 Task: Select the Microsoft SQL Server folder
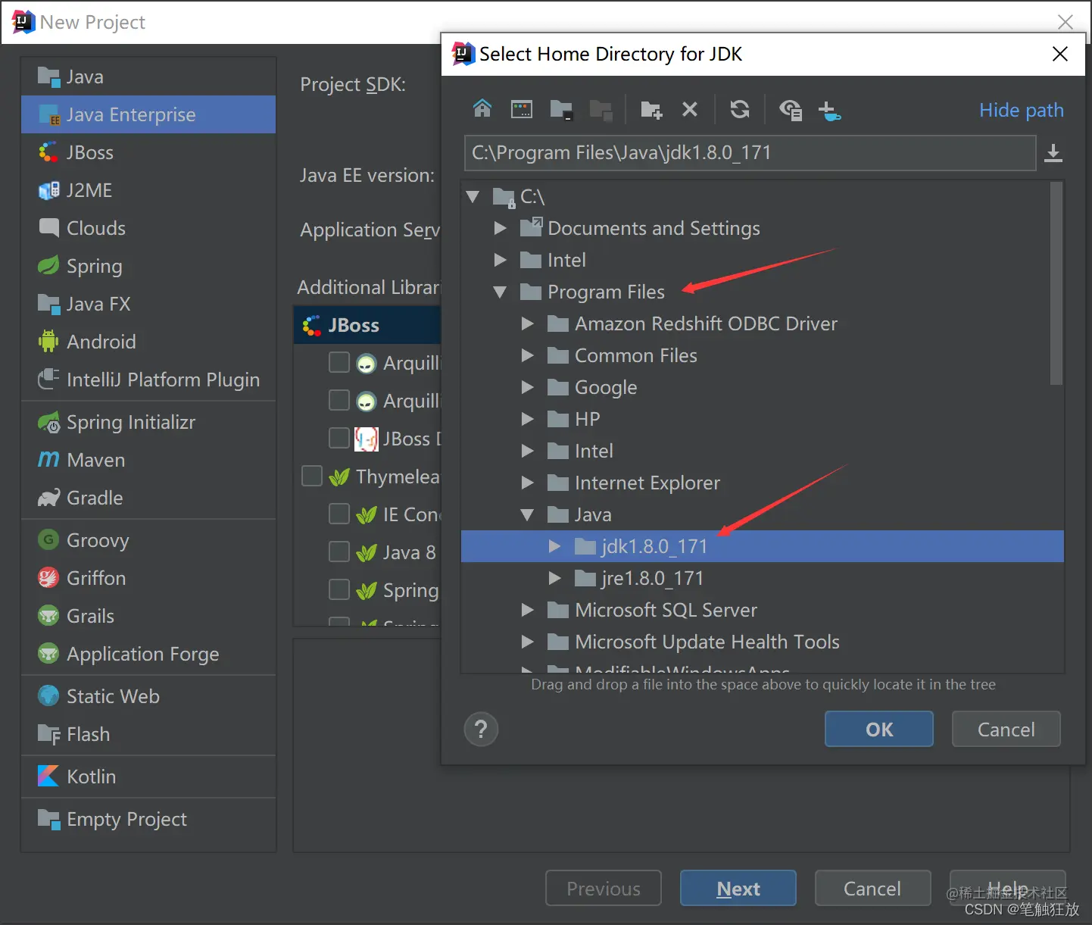click(x=763, y=610)
